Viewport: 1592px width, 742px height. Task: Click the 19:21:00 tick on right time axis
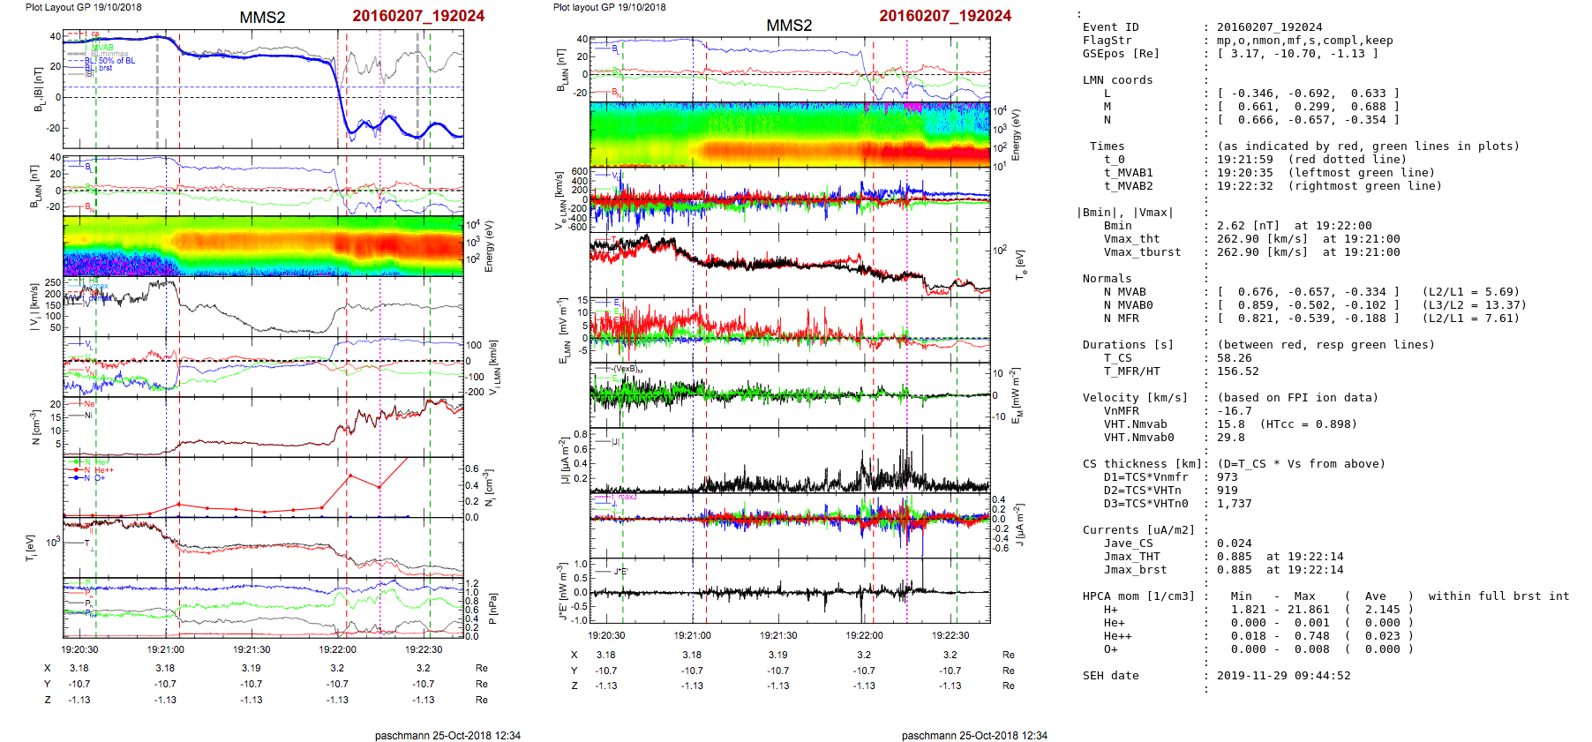(x=692, y=635)
